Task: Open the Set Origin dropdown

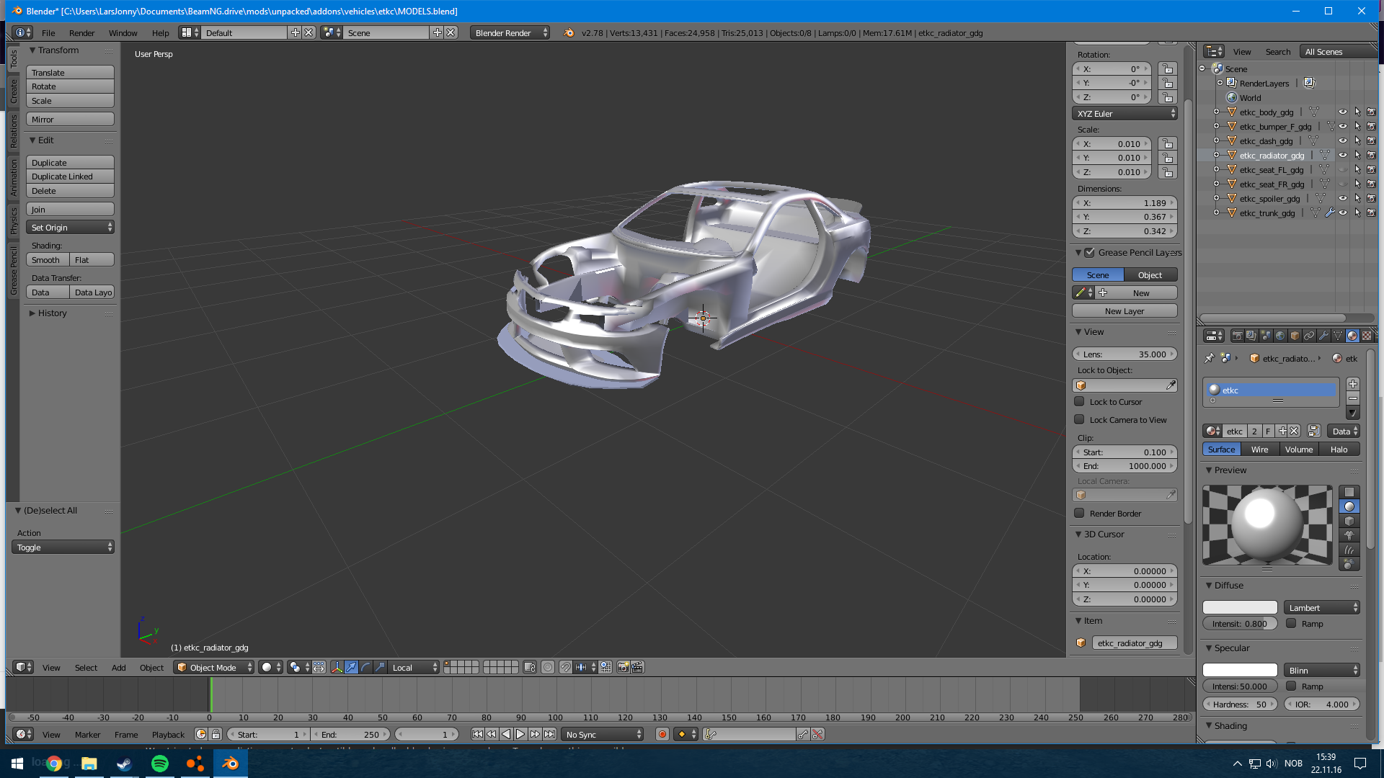Action: coord(70,228)
